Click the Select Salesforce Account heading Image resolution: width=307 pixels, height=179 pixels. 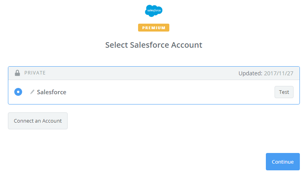tap(153, 45)
